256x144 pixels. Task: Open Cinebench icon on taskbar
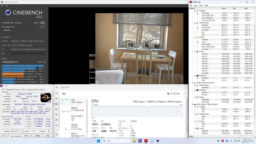(158, 141)
